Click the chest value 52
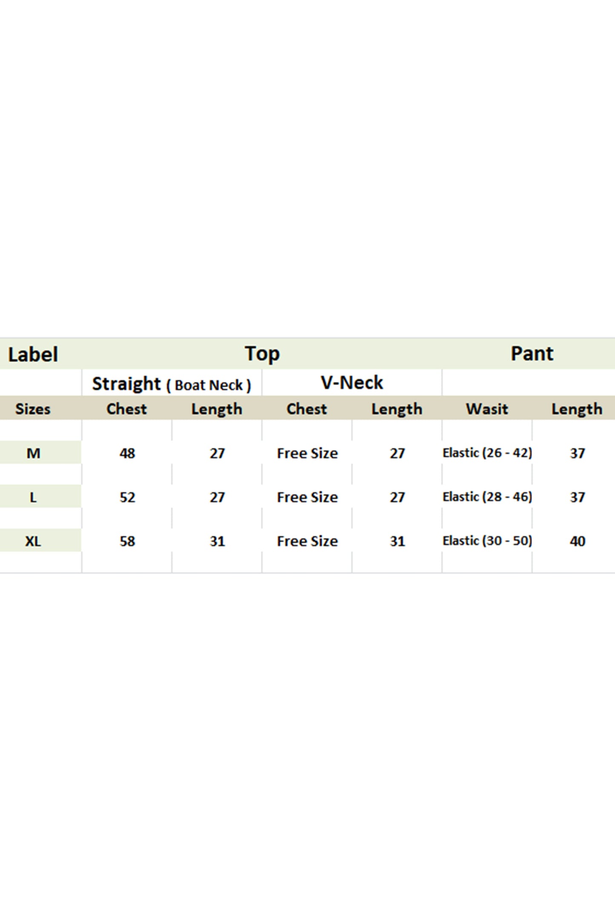Screen dimensions: 615x923 pos(127,497)
